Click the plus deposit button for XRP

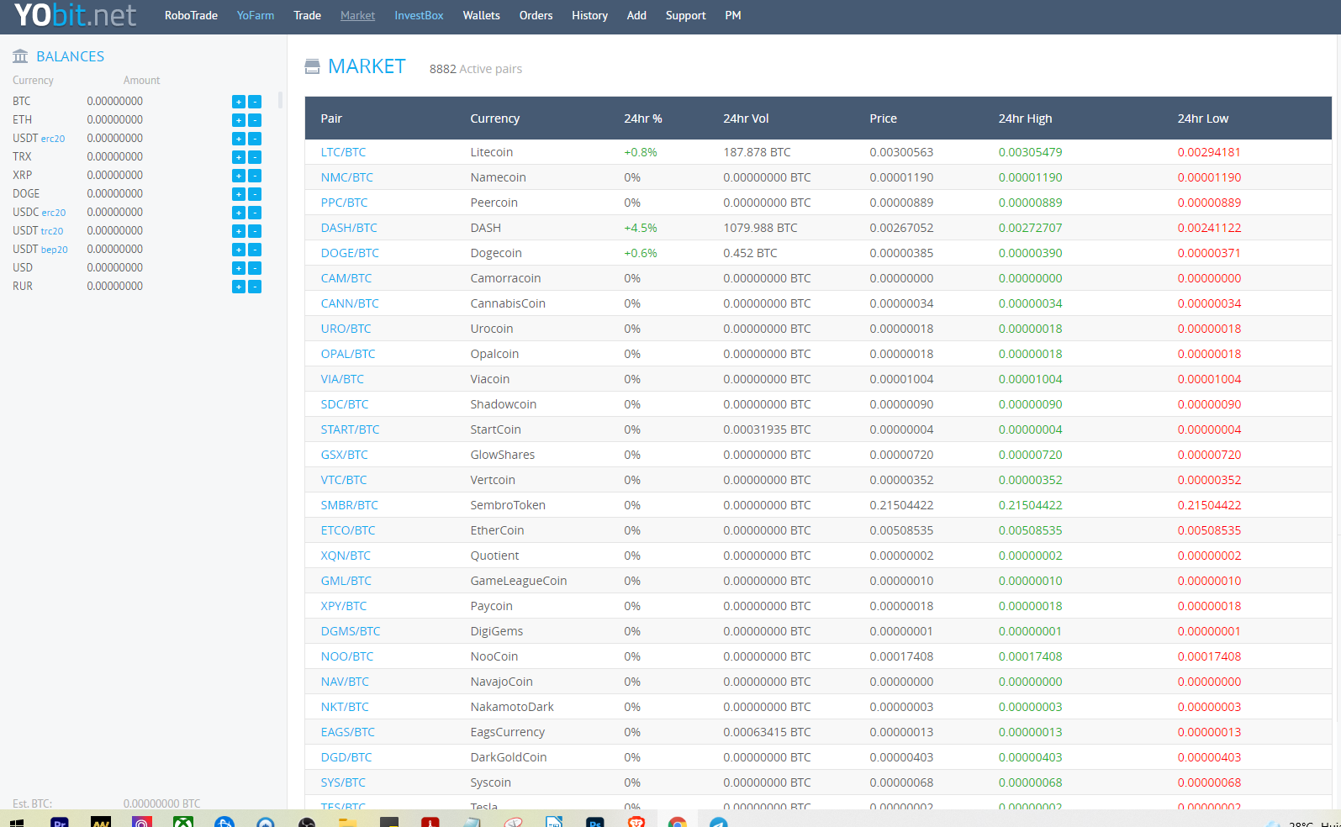coord(239,176)
